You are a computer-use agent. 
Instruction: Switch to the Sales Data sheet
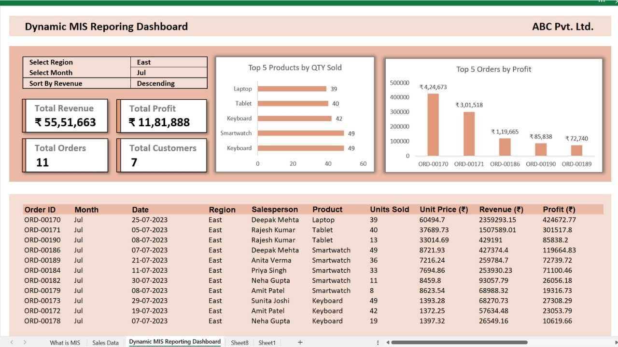coord(105,343)
